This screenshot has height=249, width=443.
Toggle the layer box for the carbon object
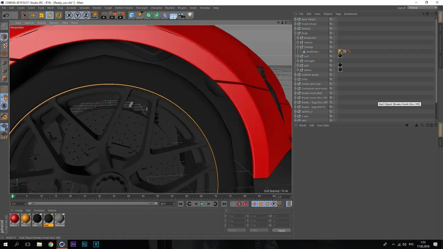331,43
